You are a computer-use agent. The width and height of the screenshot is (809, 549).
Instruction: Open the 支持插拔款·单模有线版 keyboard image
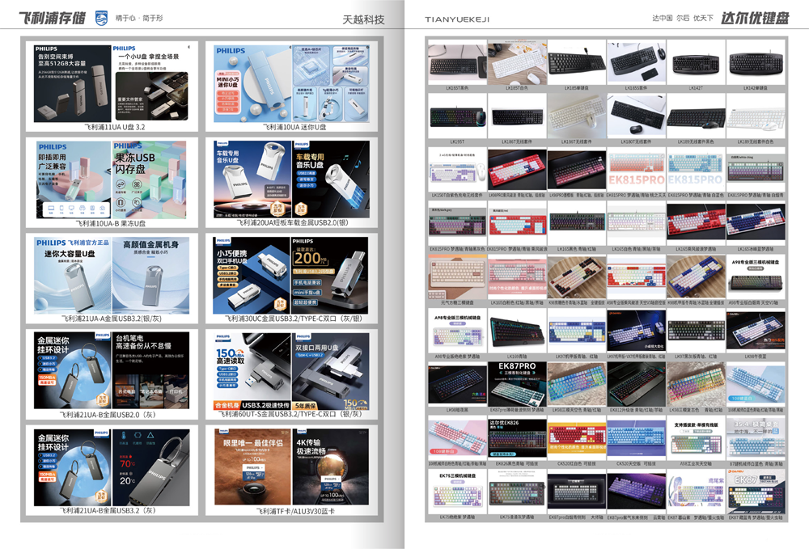(696, 438)
